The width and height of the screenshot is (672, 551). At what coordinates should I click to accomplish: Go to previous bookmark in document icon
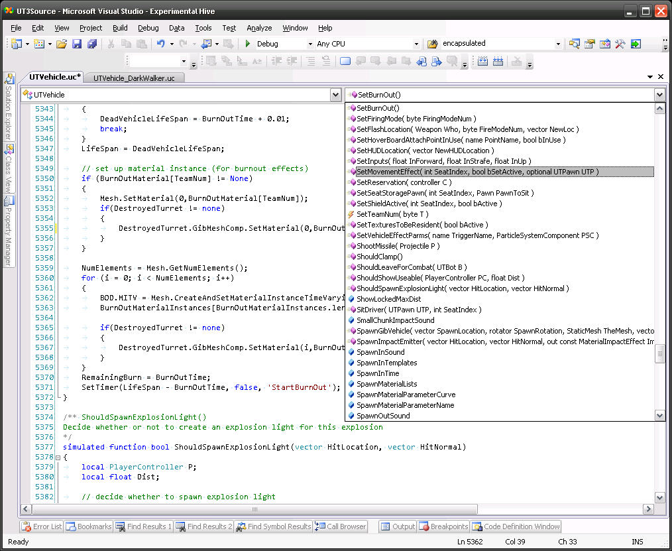tap(421, 61)
